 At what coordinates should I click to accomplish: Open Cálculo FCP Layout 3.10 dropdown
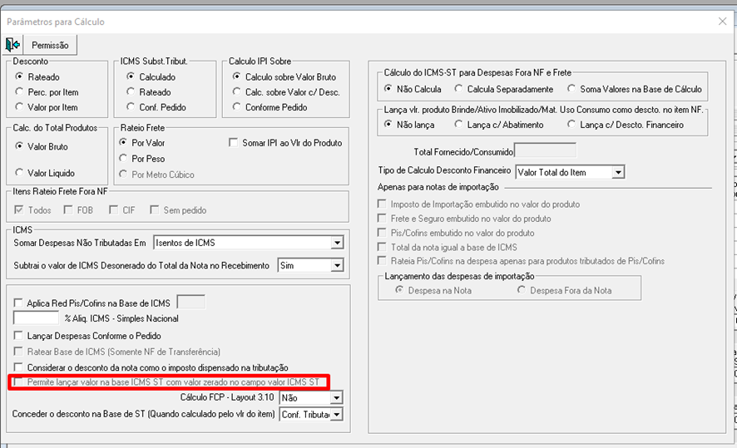[x=337, y=397]
